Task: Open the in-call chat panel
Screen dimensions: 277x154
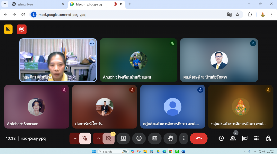Action: pos(245,138)
